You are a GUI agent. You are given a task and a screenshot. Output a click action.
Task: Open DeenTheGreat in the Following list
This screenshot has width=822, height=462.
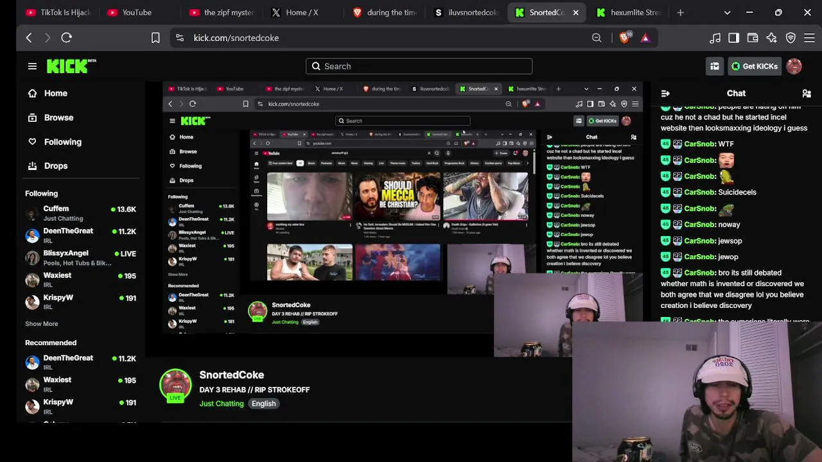[81, 235]
